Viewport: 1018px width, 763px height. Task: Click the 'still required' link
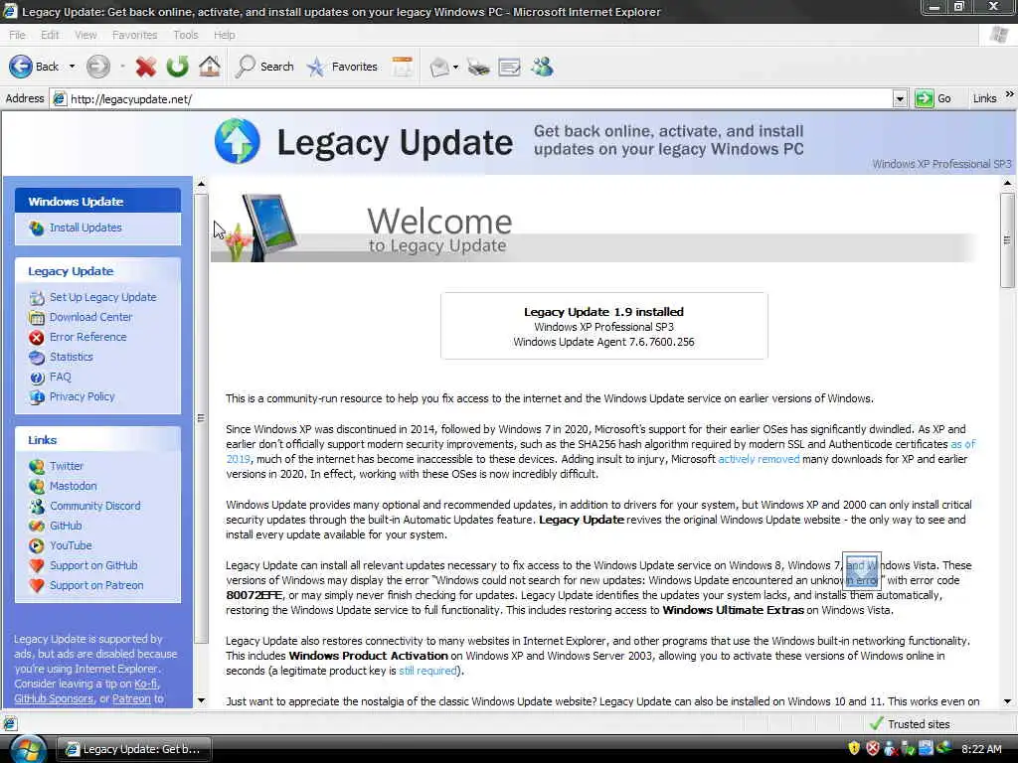427,671
